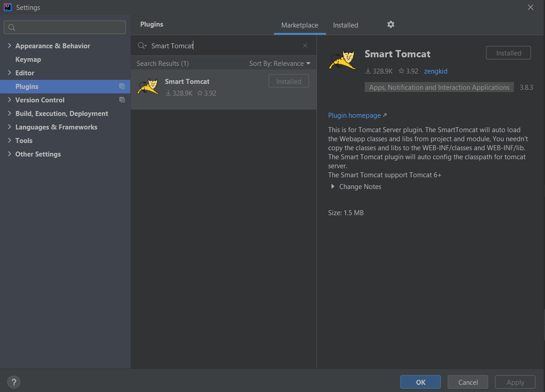Expand the Tools settings node

(x=9, y=140)
